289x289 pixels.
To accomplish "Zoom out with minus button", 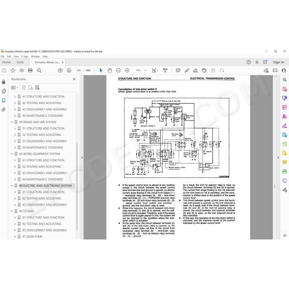I will click(118, 71).
